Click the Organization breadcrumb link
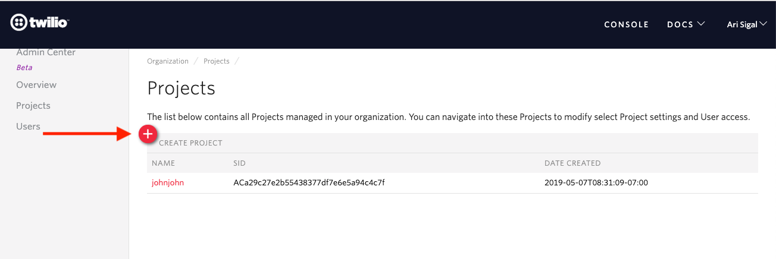The height and width of the screenshot is (259, 776). point(168,61)
